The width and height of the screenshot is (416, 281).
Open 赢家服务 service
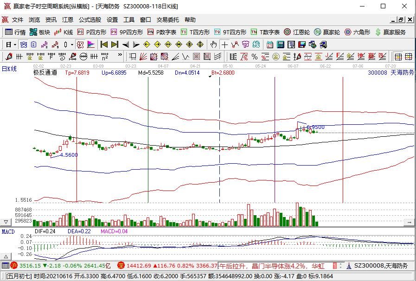(390, 32)
